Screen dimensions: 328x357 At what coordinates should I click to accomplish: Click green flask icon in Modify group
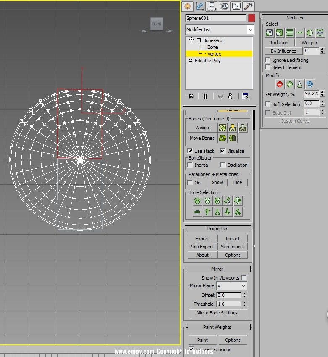point(299,84)
